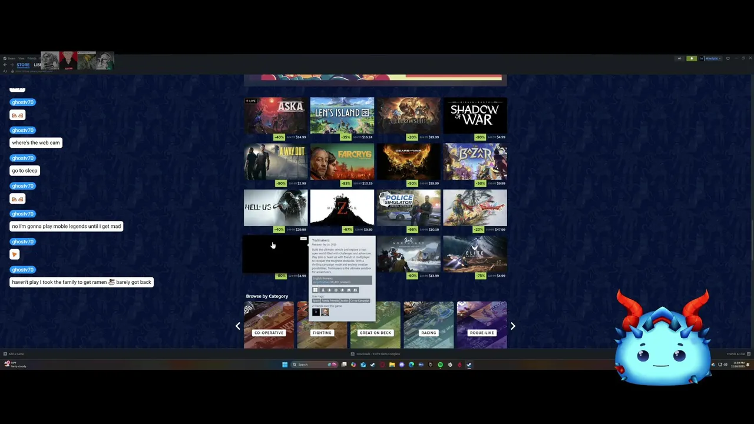The height and width of the screenshot is (424, 754).
Task: Click the store URL address text
Action: pos(34,71)
